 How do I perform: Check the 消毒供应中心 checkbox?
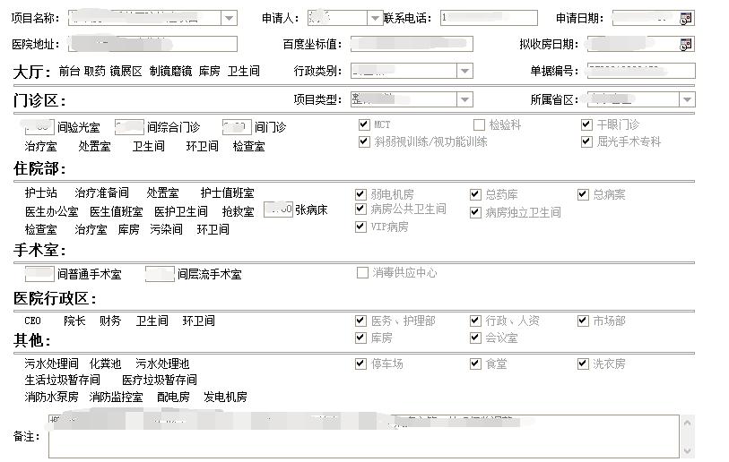(x=363, y=272)
